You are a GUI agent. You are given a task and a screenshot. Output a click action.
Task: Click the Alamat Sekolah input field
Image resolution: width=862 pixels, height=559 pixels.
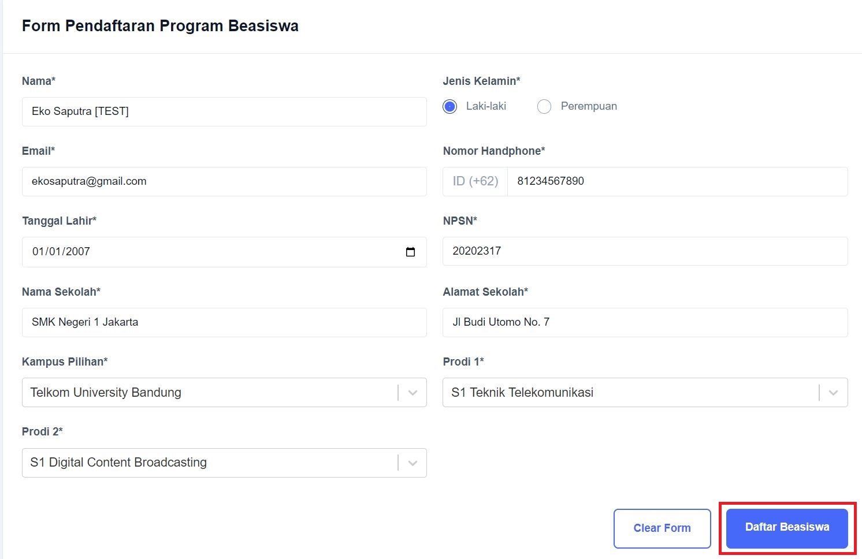click(x=645, y=322)
